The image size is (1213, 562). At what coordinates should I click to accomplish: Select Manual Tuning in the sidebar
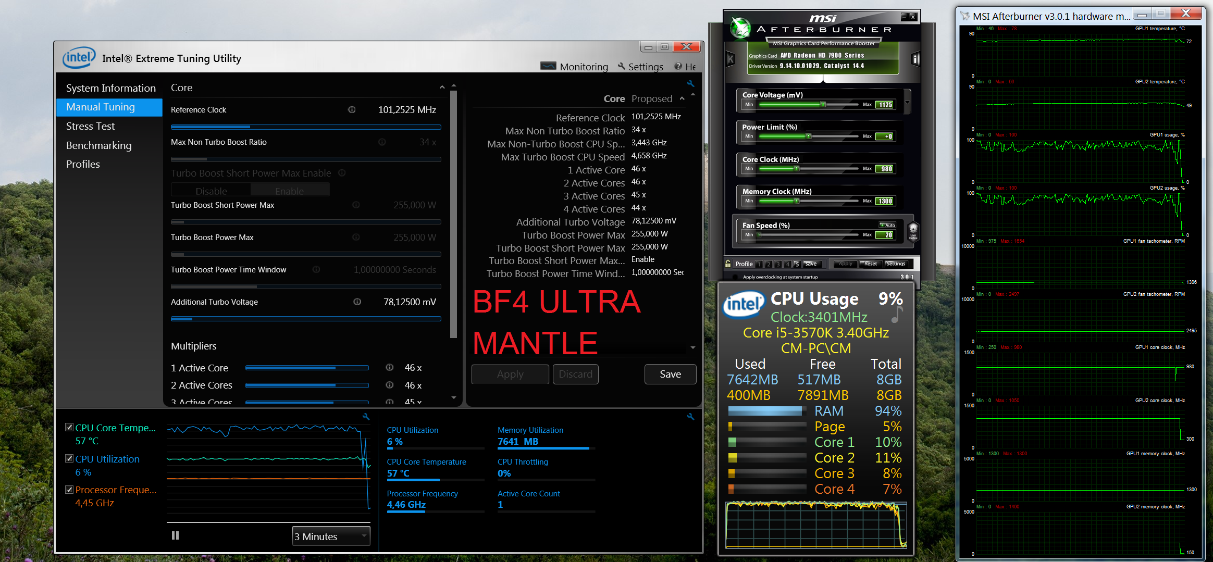coord(109,107)
